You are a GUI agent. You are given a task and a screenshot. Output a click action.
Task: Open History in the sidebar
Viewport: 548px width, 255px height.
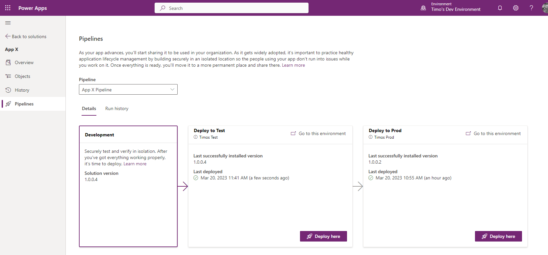click(22, 90)
